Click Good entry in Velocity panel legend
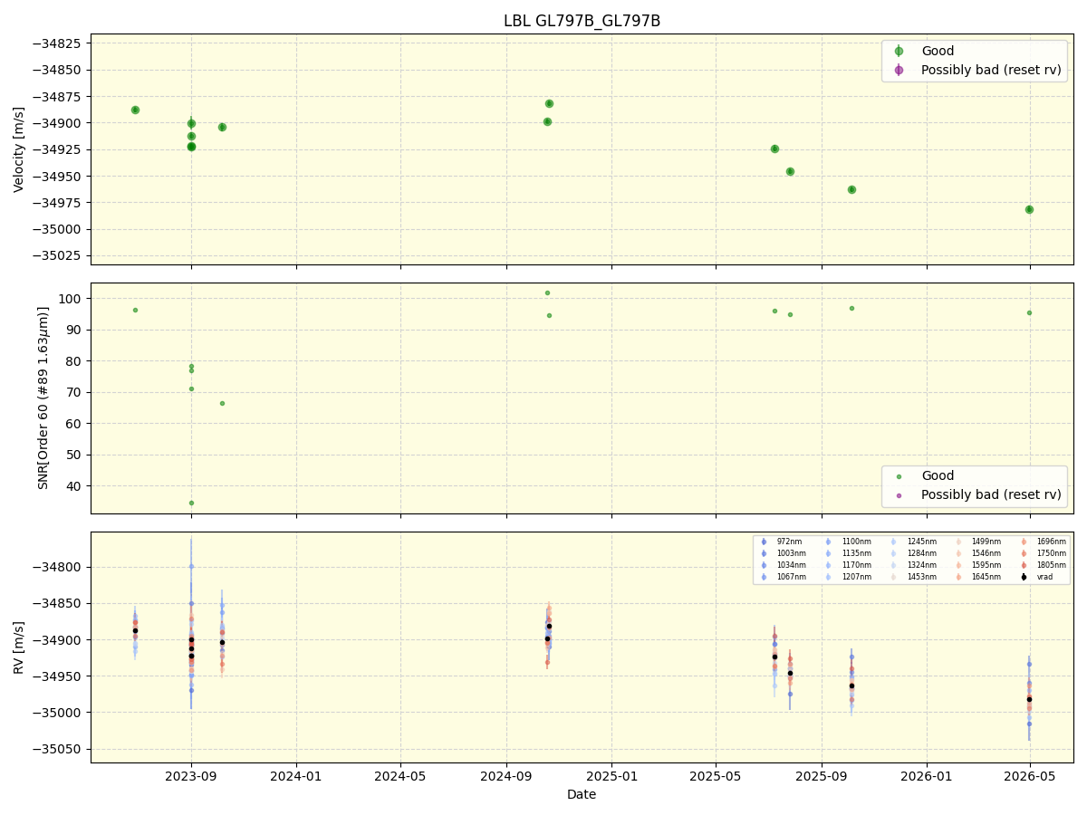The image size is (1087, 815). [938, 51]
